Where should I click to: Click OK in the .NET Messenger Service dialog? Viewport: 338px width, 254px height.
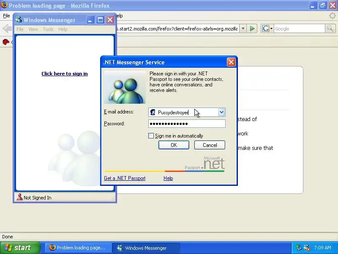tap(174, 145)
